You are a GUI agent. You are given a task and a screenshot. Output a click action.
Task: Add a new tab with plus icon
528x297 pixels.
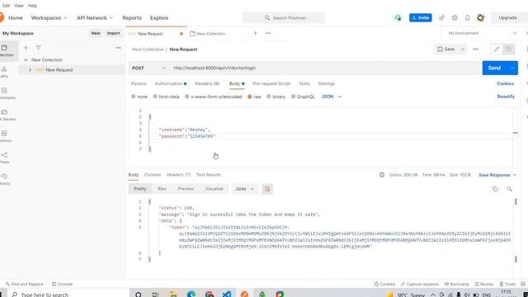255,33
